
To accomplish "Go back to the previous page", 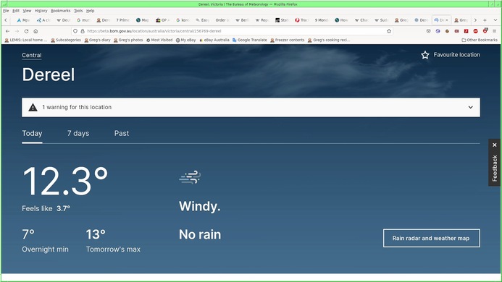I will [x=8, y=31].
